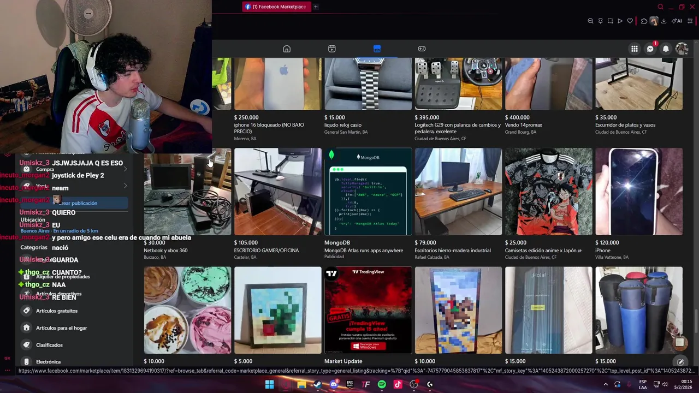Click the browser profile avatar icon
Image resolution: width=699 pixels, height=393 pixels.
tap(654, 21)
